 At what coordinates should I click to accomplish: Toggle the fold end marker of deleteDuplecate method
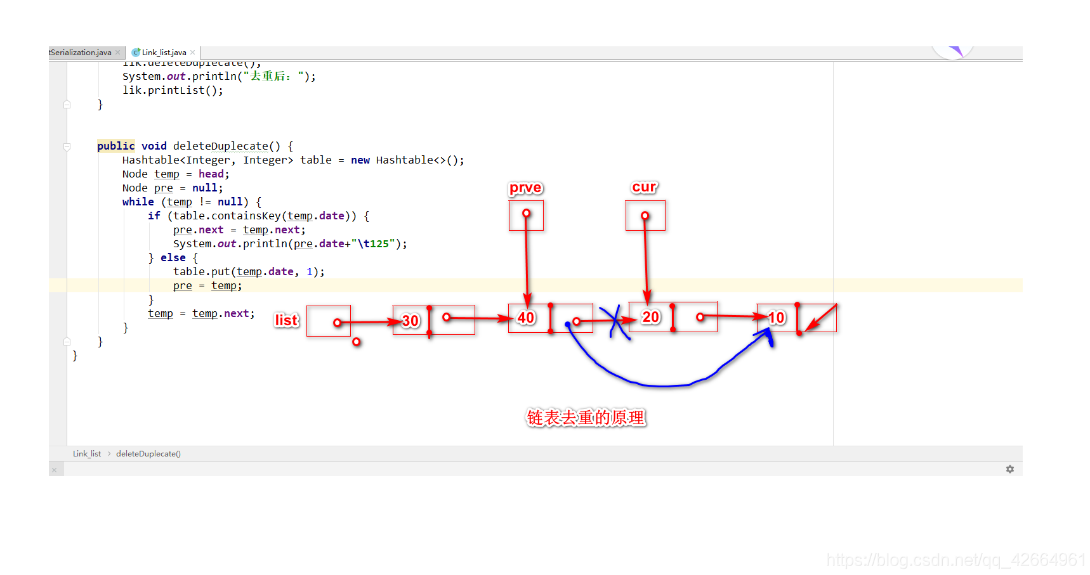(x=67, y=342)
